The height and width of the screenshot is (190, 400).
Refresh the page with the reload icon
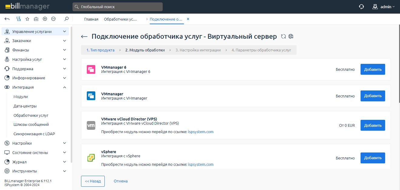[x=283, y=37]
